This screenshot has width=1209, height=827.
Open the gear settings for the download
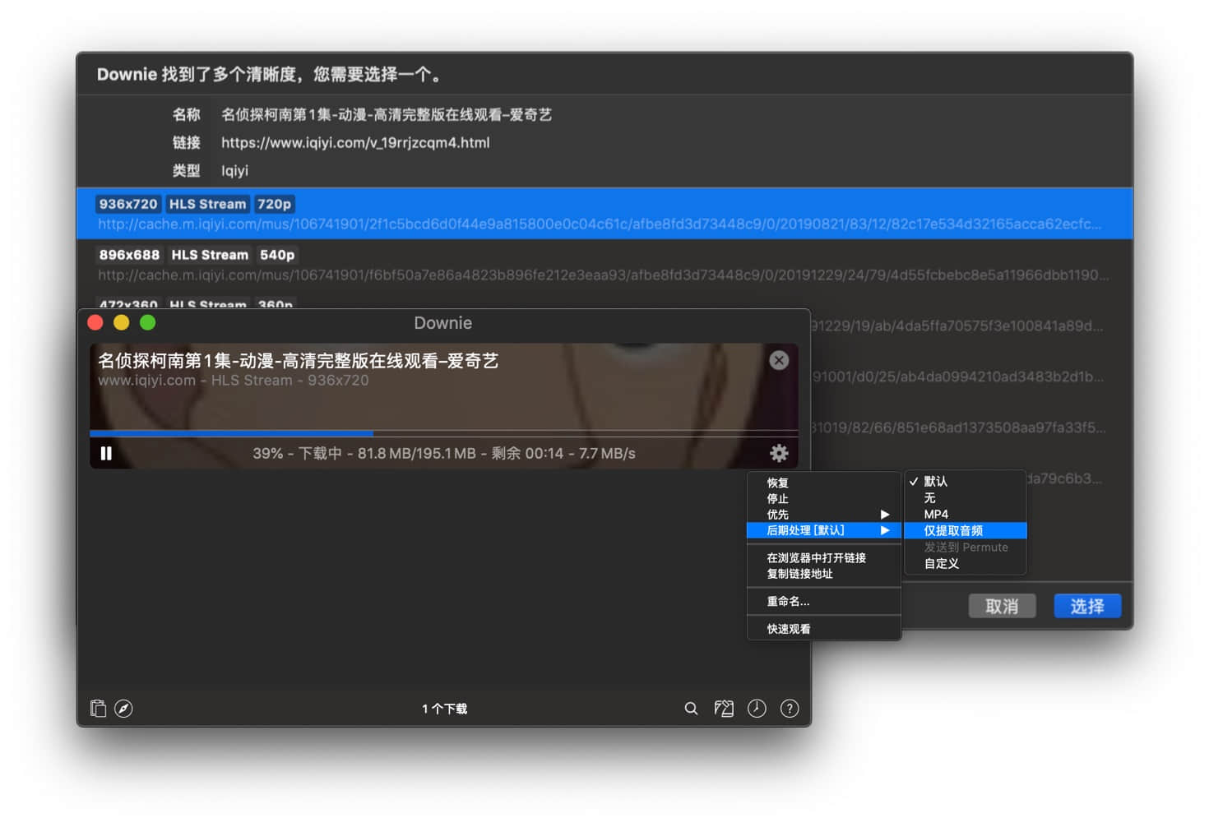(779, 453)
